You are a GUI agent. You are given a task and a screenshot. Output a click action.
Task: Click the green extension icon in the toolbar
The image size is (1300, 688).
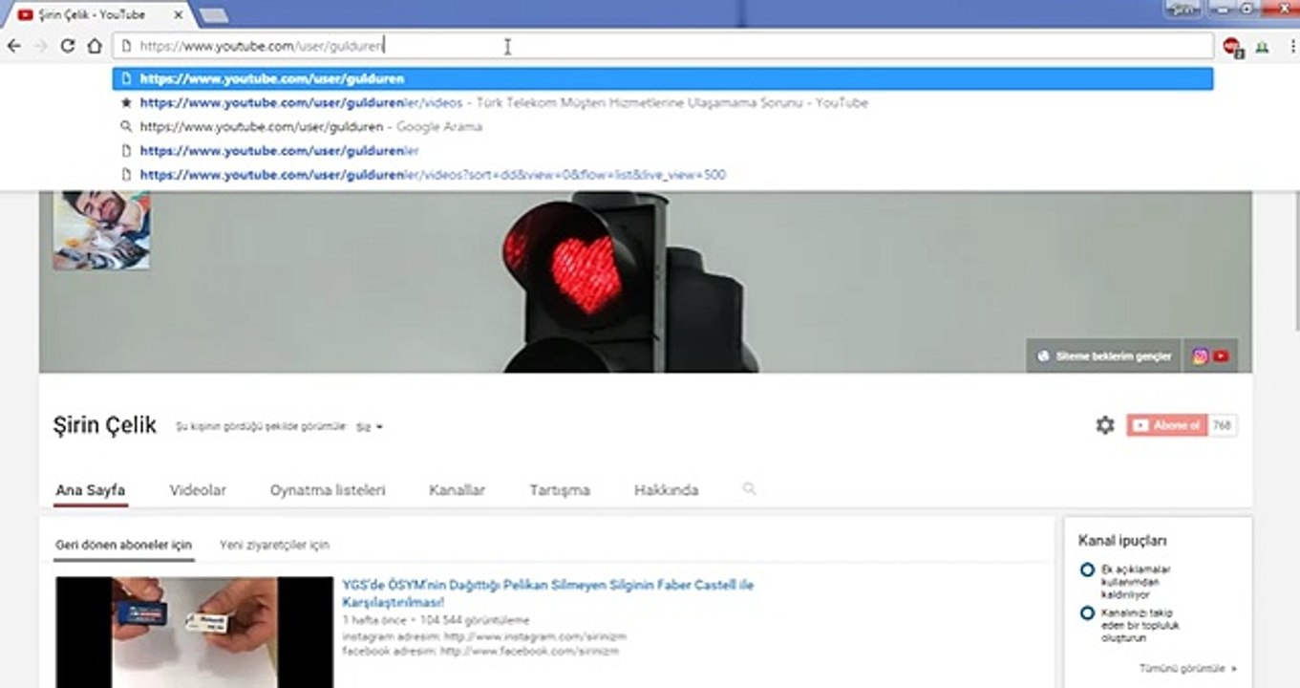click(x=1262, y=46)
